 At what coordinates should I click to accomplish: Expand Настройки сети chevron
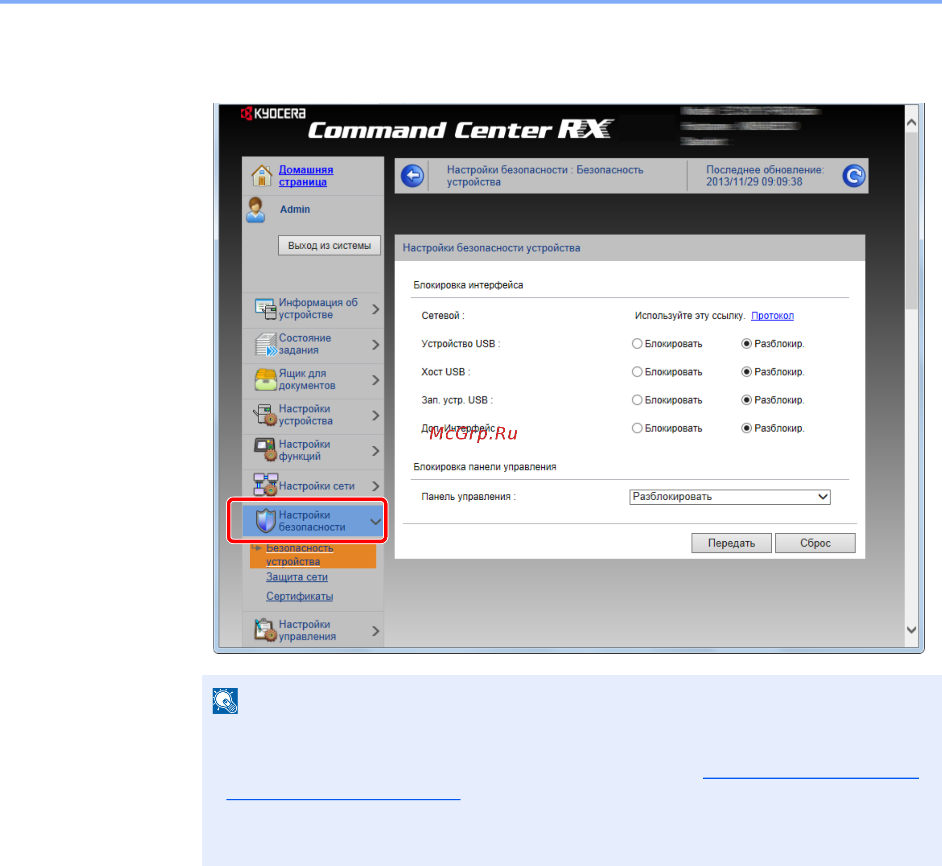coord(375,486)
